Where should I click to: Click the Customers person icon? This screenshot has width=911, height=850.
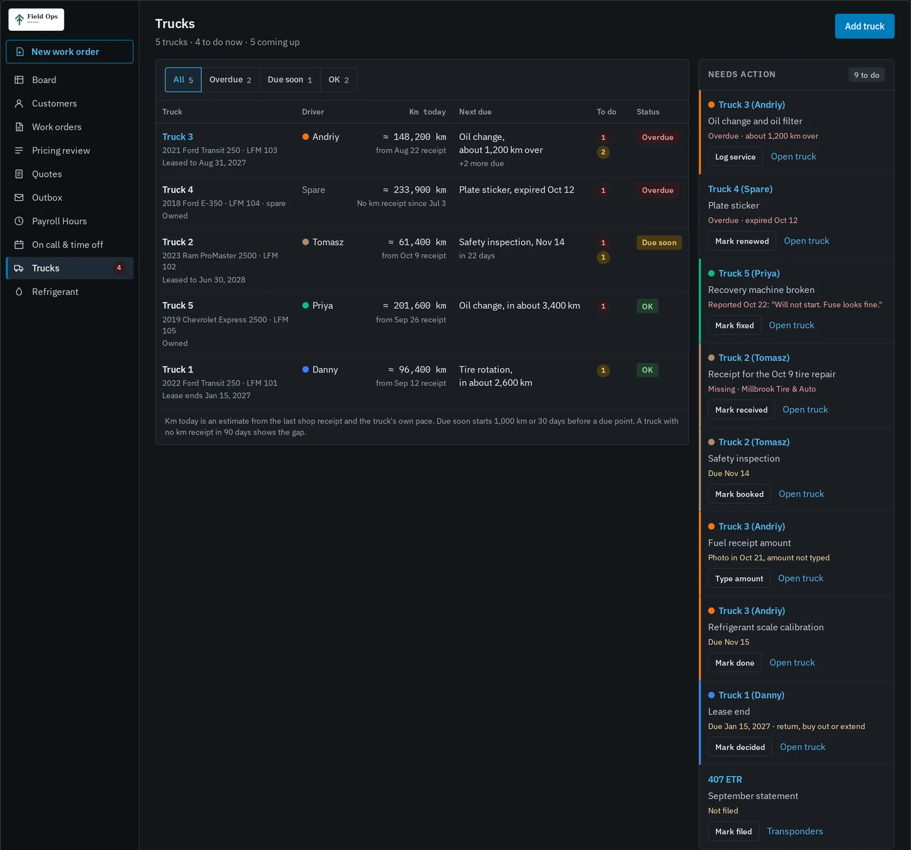(19, 104)
